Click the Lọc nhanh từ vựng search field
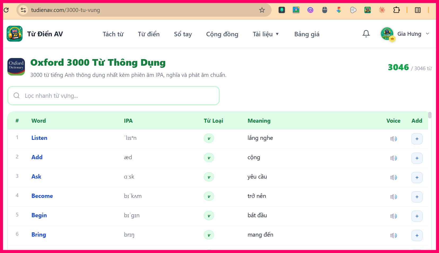 pyautogui.click(x=113, y=96)
